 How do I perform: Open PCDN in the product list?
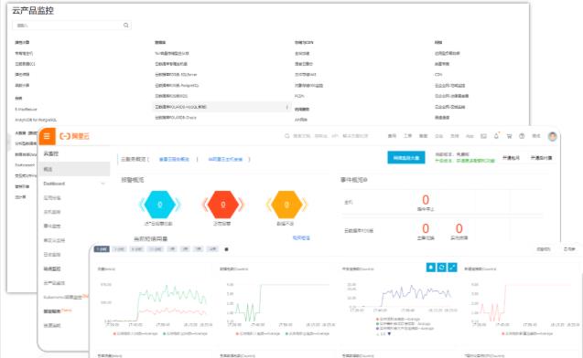pos(299,96)
